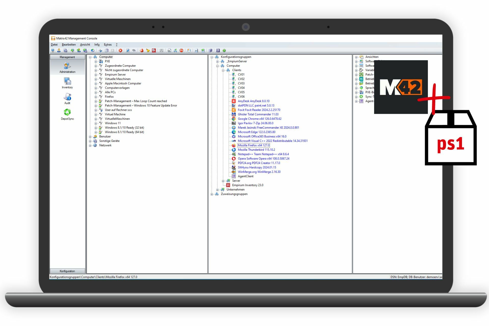Image resolution: width=489 pixels, height=326 pixels.
Task: Expand the PXE tree node
Action: pyautogui.click(x=96, y=61)
